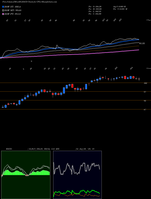Click the 'Pre O: 104.20' value
The image size is (151, 199).
[x=95, y=7]
